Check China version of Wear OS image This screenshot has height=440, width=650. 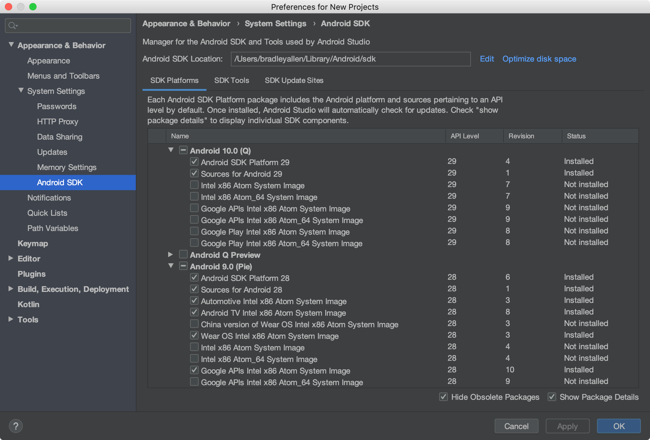pos(194,324)
